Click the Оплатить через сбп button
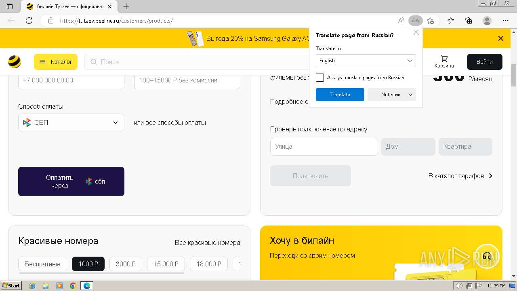 tap(71, 181)
